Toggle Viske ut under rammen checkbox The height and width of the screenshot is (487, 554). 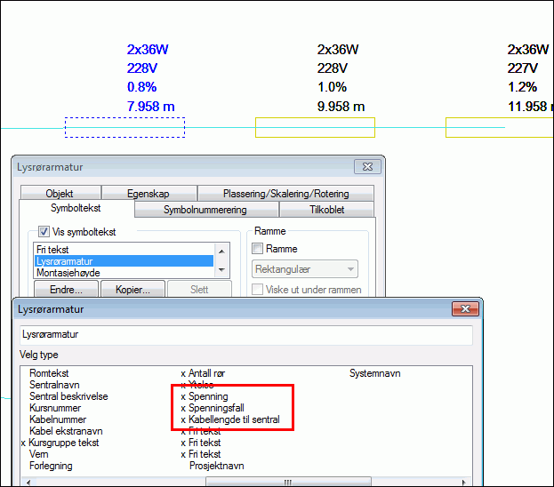[259, 290]
